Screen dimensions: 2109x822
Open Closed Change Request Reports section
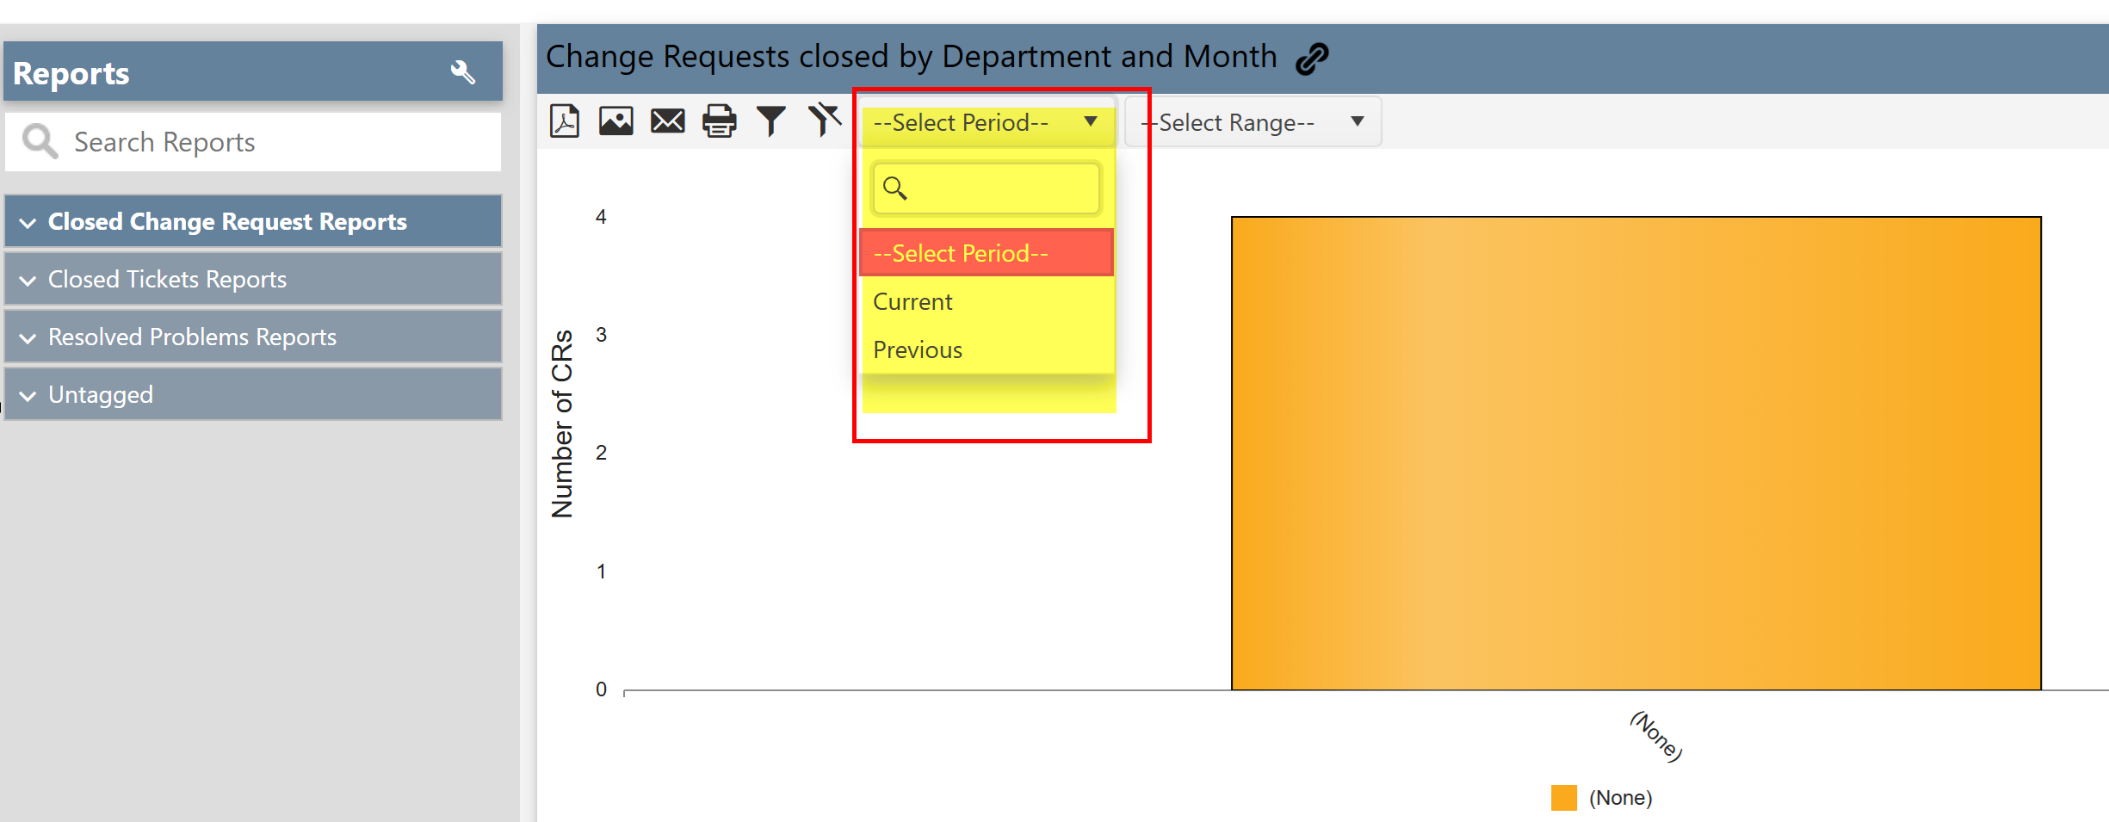click(x=227, y=222)
